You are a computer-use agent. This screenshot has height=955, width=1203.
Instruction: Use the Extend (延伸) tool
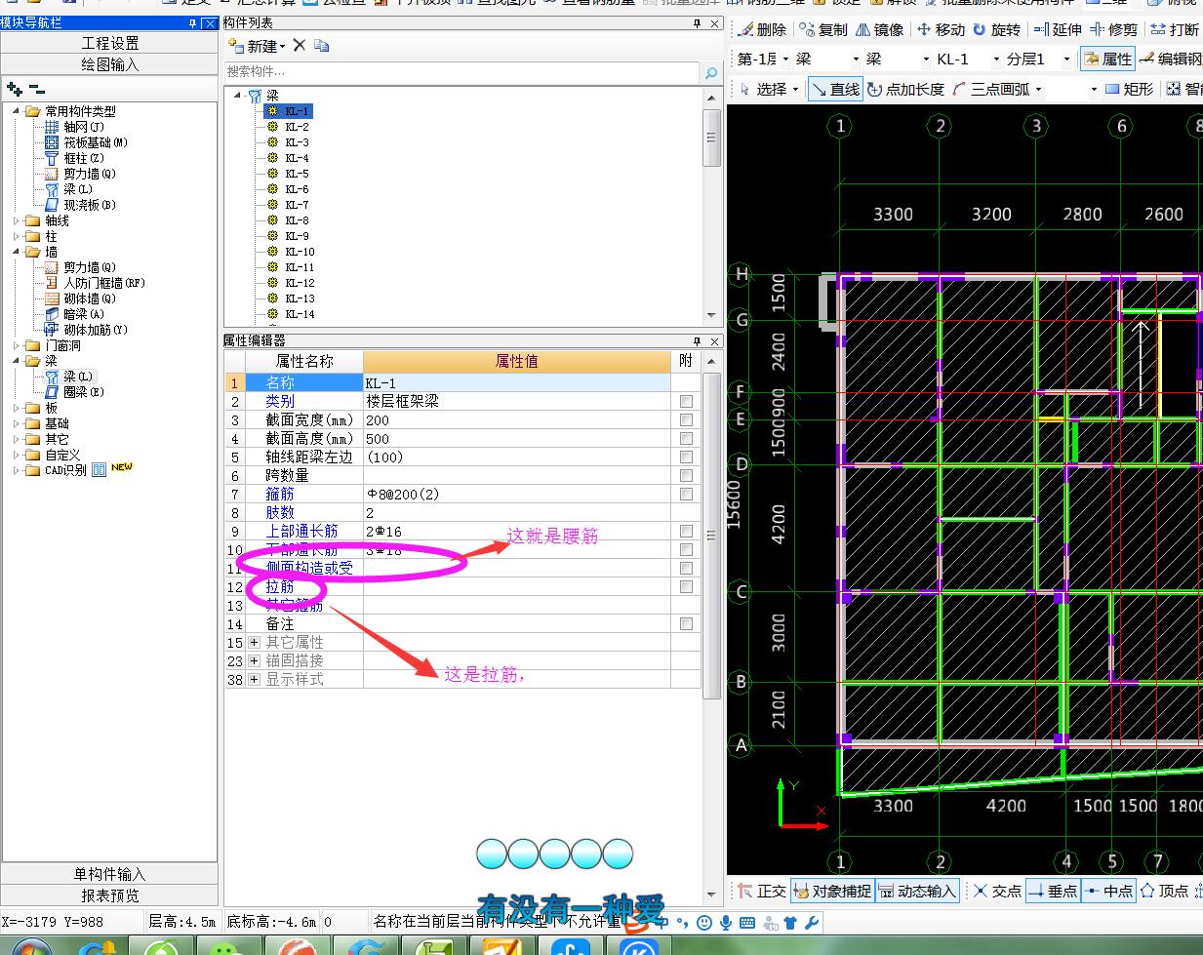click(x=1059, y=30)
